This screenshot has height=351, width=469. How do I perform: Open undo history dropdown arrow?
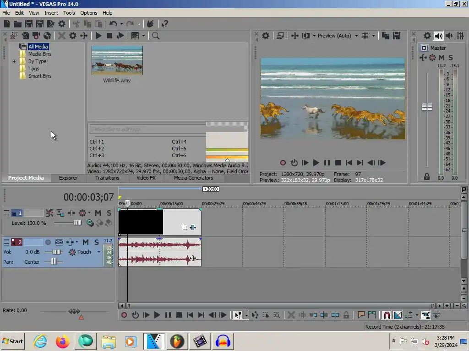(121, 24)
